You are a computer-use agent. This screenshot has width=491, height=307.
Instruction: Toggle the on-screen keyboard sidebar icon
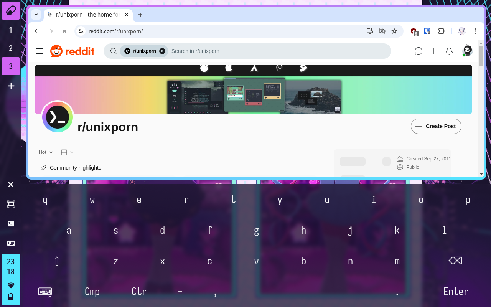[11, 243]
